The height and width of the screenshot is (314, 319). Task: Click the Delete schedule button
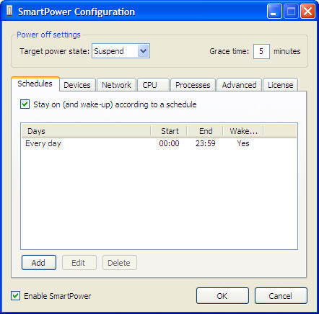(x=120, y=263)
